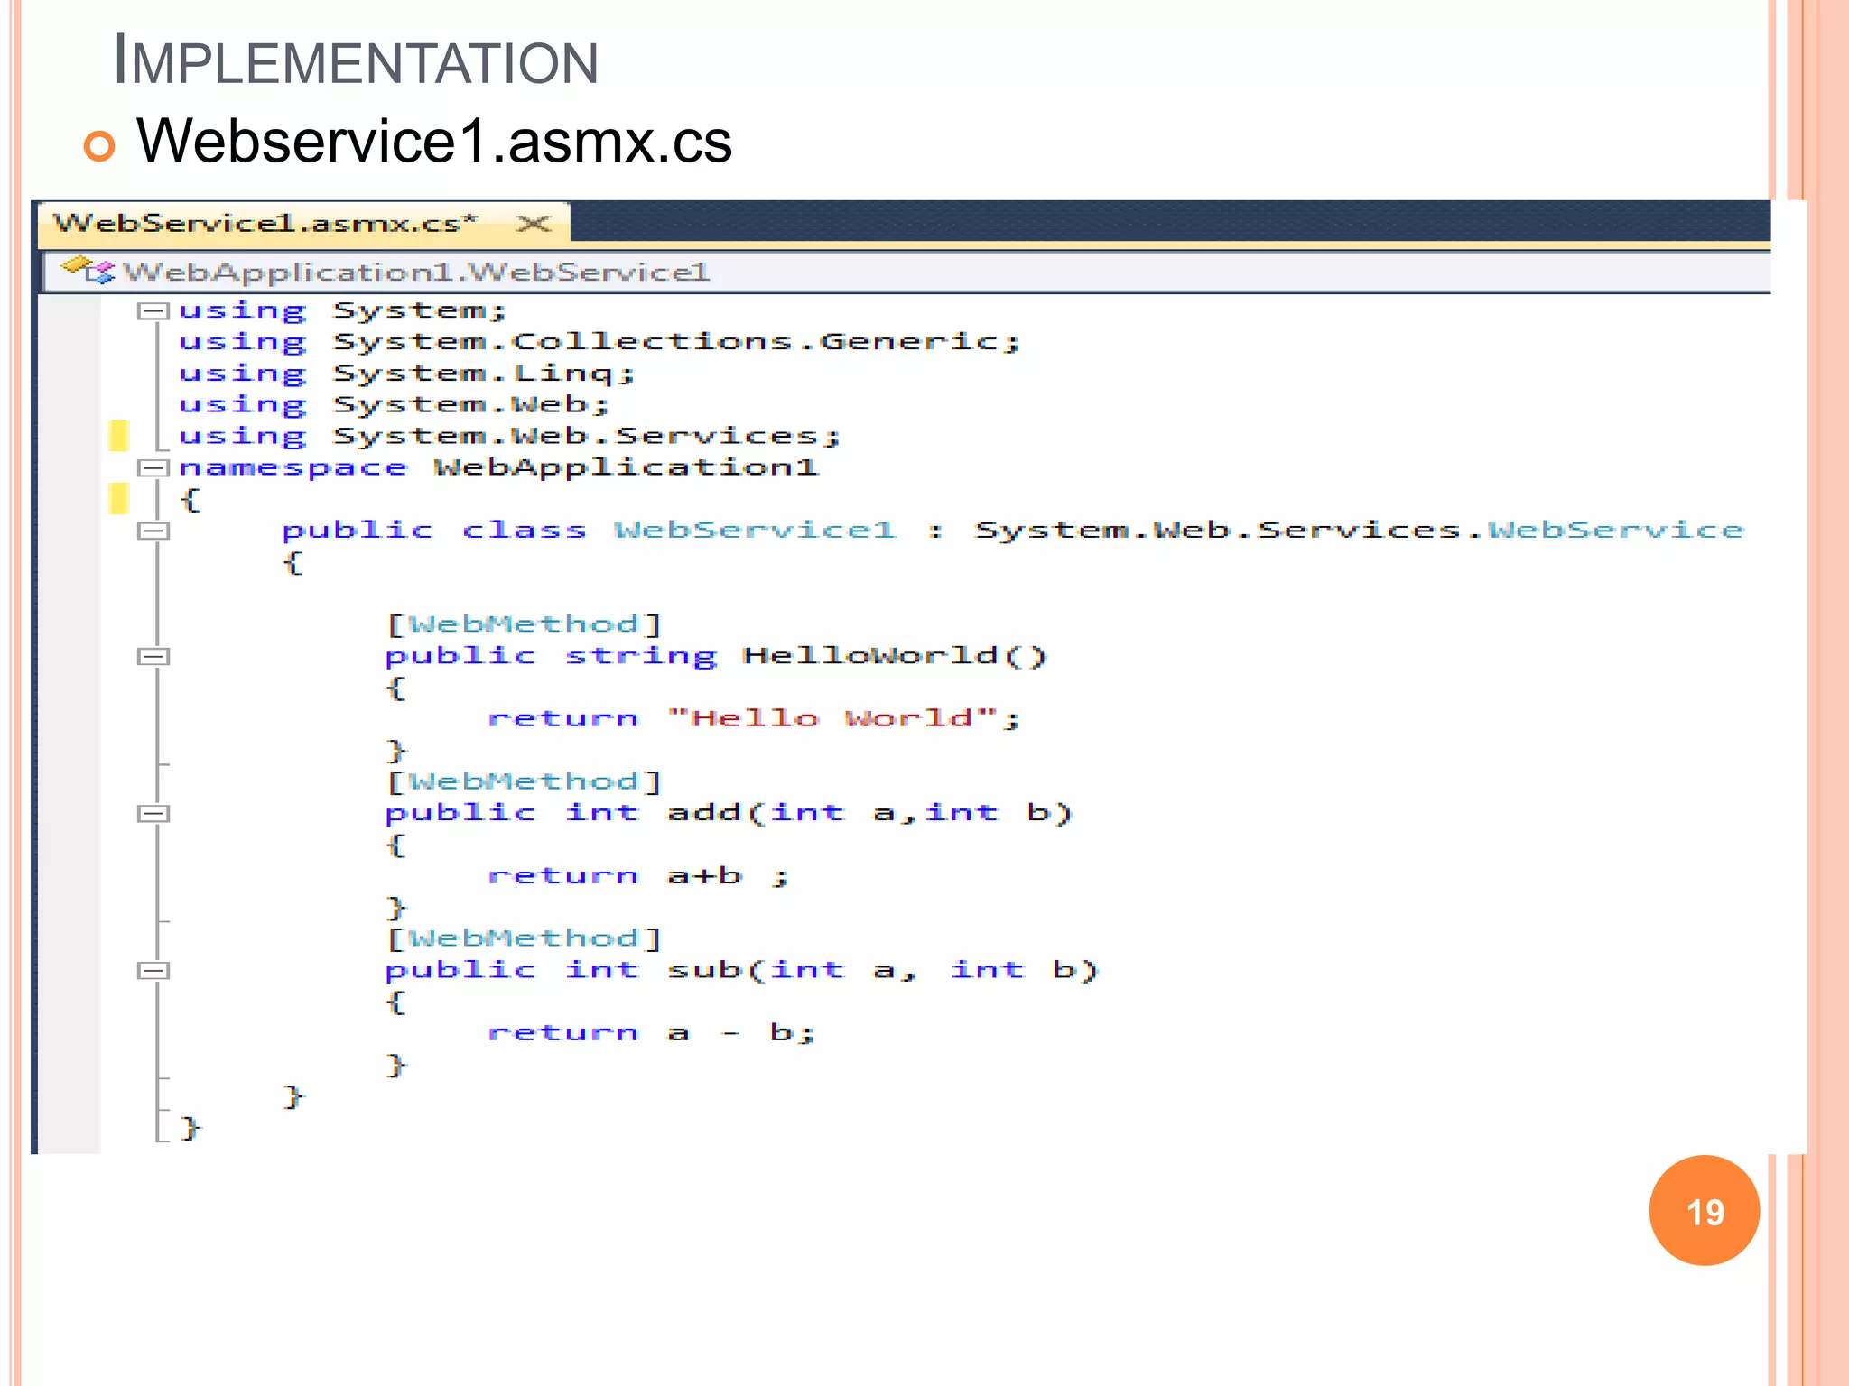Collapse the WebService1 class block
The width and height of the screenshot is (1849, 1386).
click(x=153, y=531)
